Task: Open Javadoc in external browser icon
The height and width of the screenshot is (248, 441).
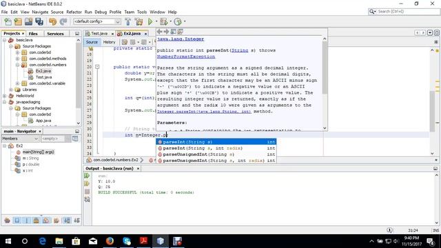Action: [x=173, y=32]
